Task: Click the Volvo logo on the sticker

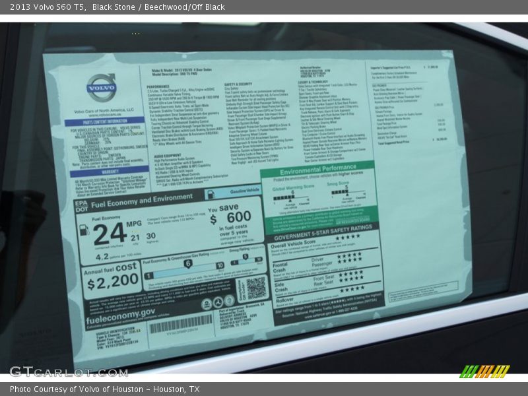Action: pyautogui.click(x=102, y=88)
